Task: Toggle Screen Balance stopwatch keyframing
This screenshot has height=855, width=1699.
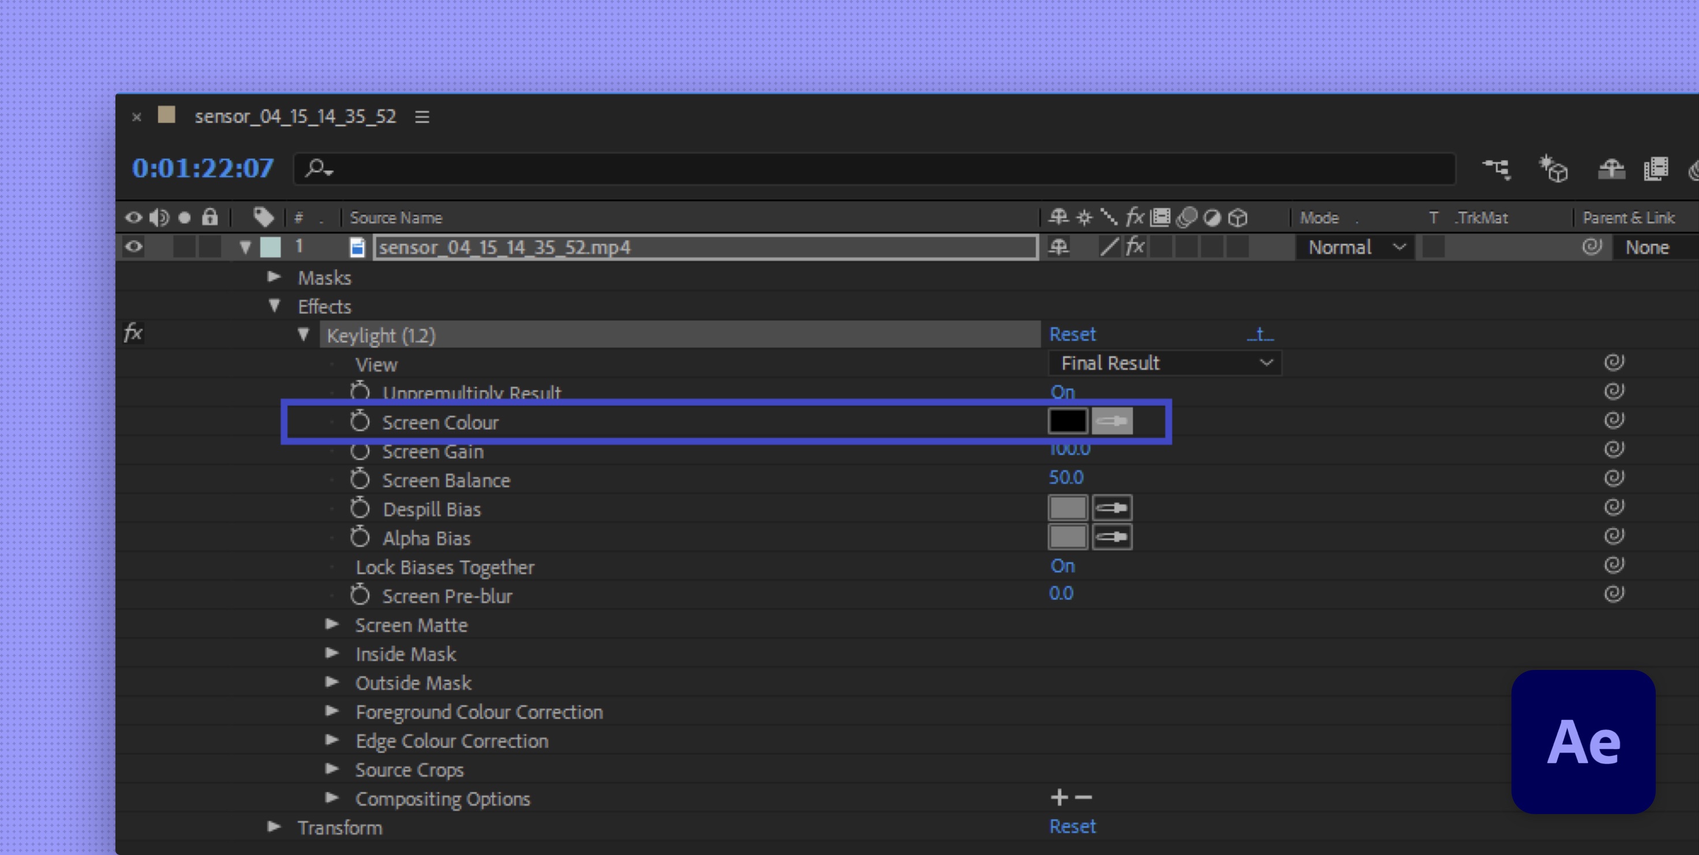Action: click(x=360, y=479)
